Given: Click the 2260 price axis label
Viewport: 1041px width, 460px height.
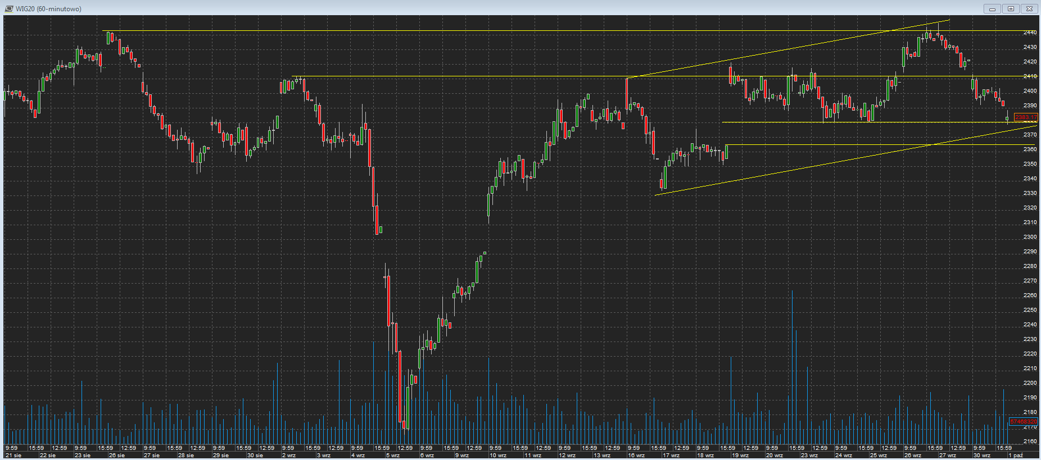Looking at the screenshot, I should tap(1030, 295).
